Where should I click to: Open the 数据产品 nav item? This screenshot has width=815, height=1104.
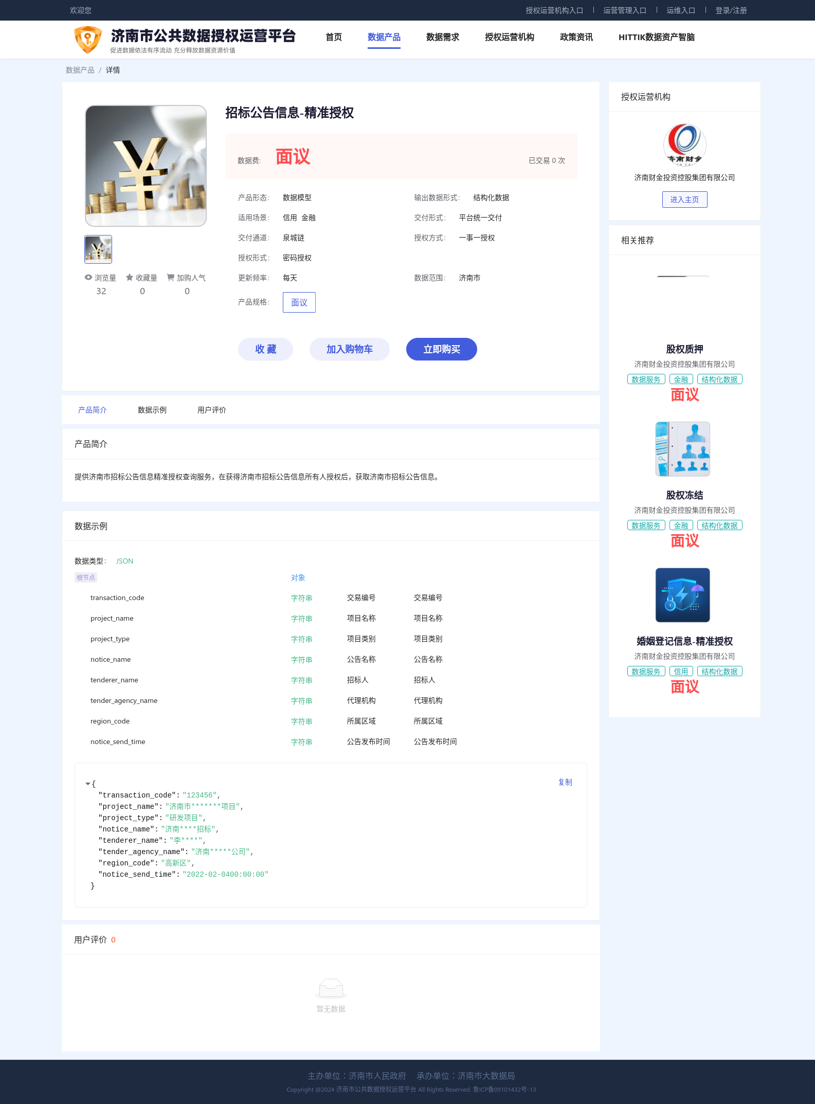point(384,37)
